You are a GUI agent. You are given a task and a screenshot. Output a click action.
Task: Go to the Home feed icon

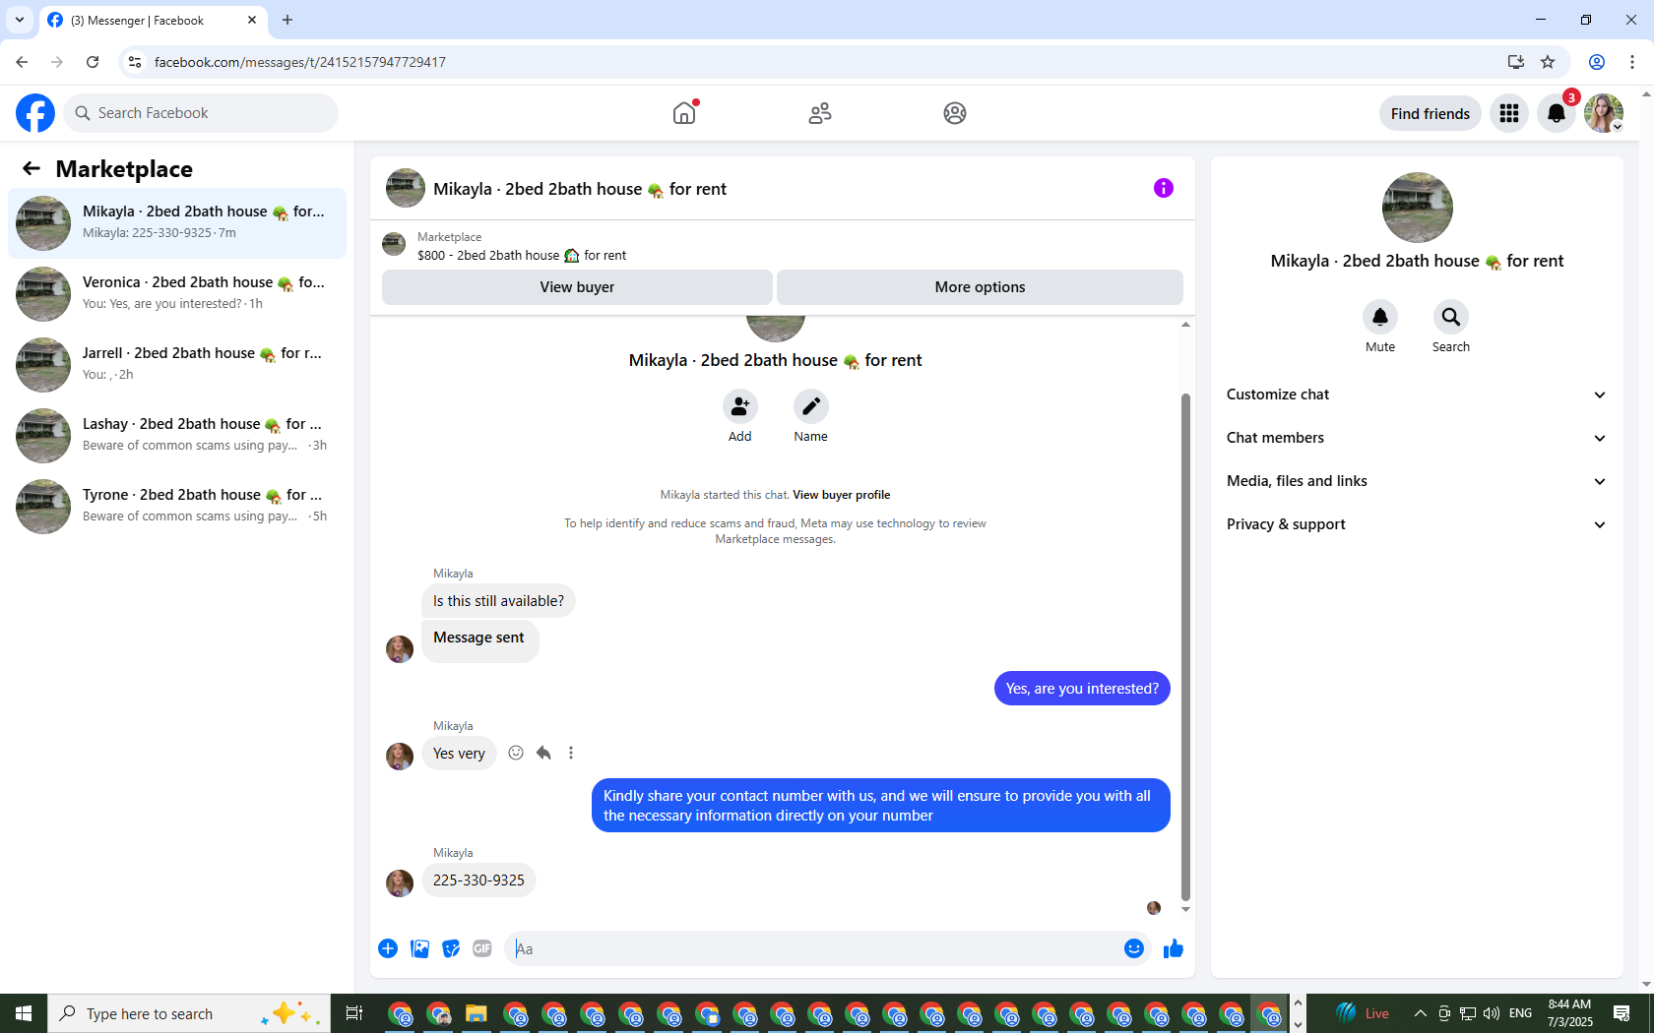coord(684,113)
